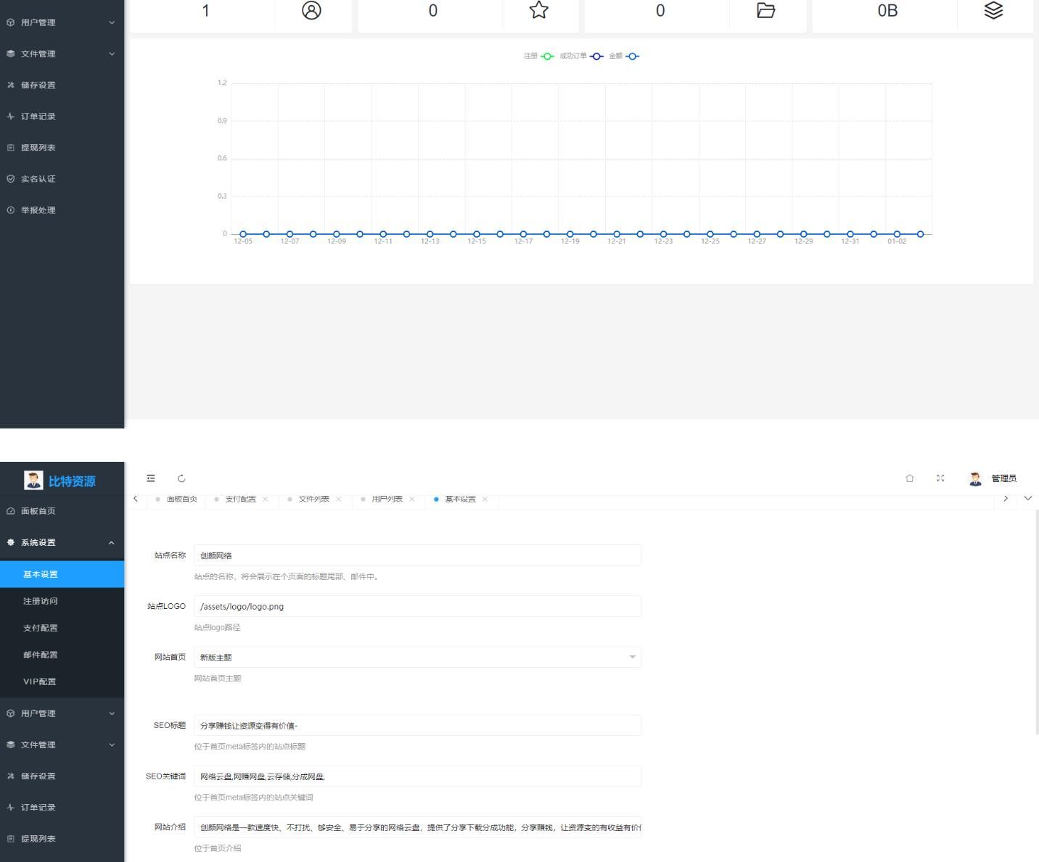Open the 网站首页 theme dropdown
Image resolution: width=1039 pixels, height=862 pixels.
(x=417, y=657)
